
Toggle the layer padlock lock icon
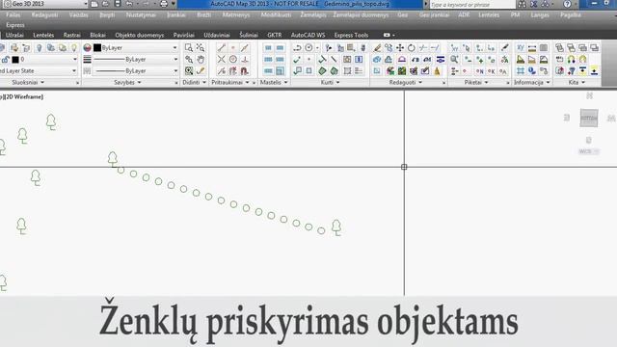[x=5, y=60]
